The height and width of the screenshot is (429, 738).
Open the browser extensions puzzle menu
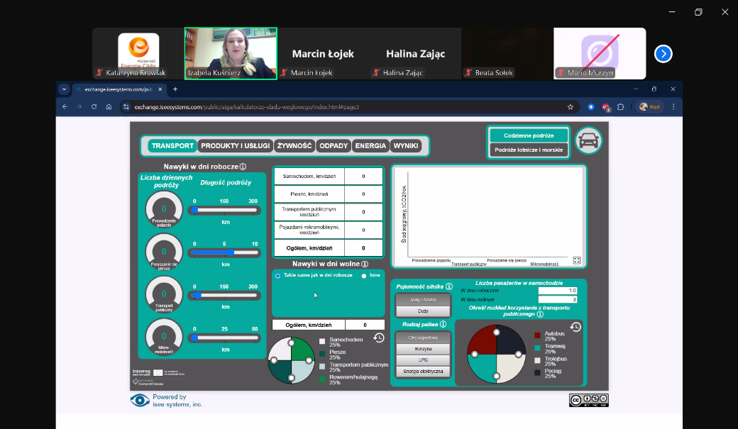coord(620,107)
